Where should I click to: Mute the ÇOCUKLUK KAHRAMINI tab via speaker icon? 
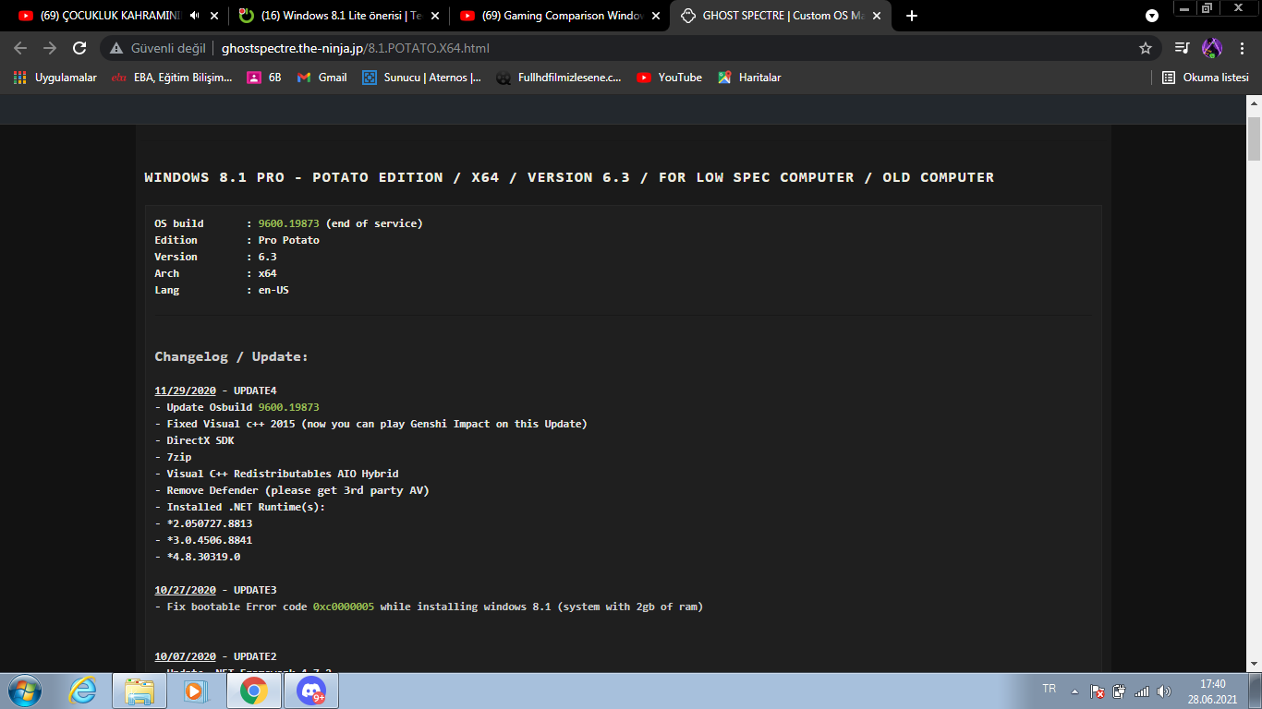click(194, 16)
